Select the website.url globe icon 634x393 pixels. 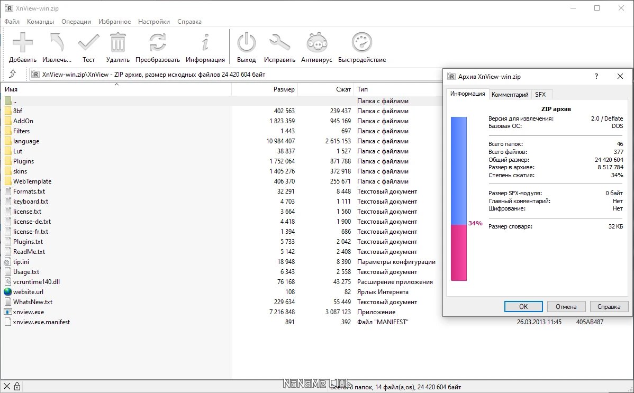coord(8,291)
